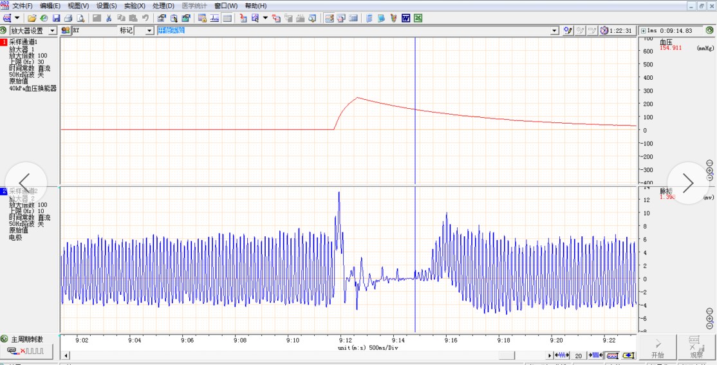
Task: Click the blue floppy disk save icon
Action: click(x=56, y=18)
